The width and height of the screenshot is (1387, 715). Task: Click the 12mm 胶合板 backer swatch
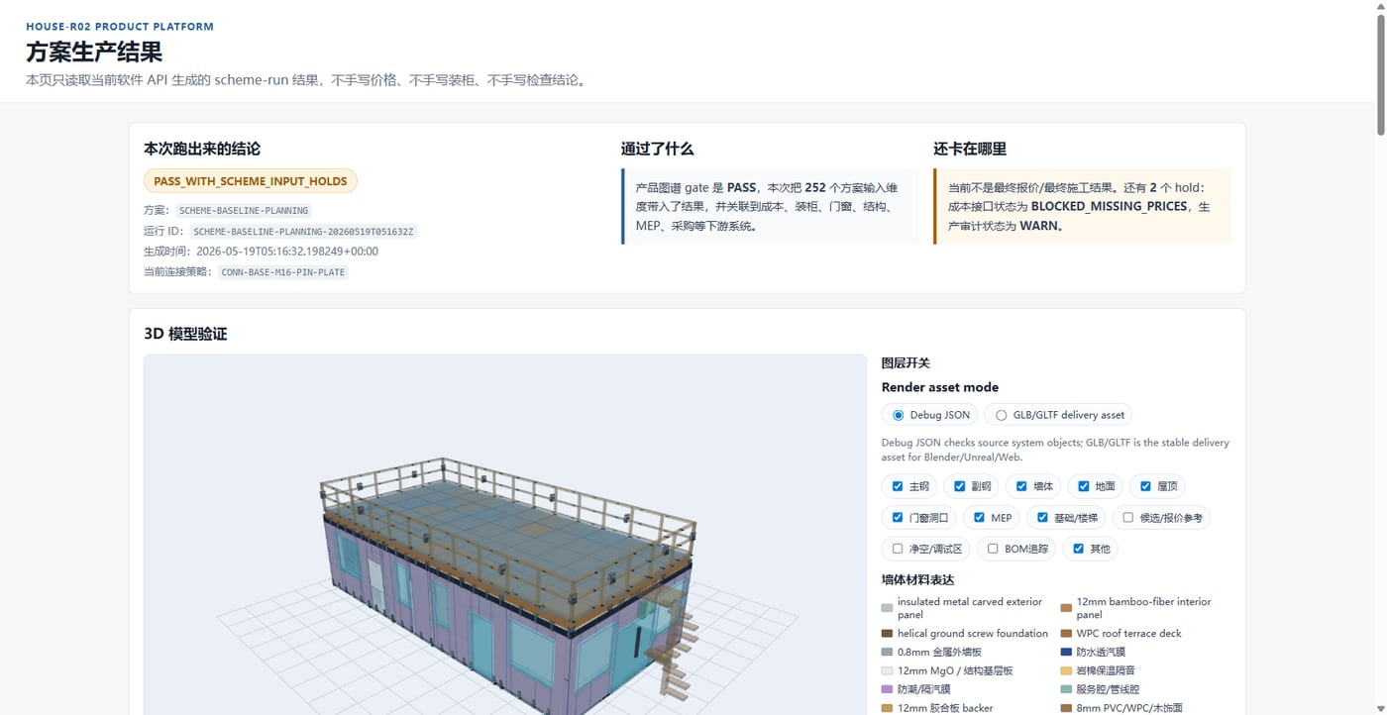(887, 708)
